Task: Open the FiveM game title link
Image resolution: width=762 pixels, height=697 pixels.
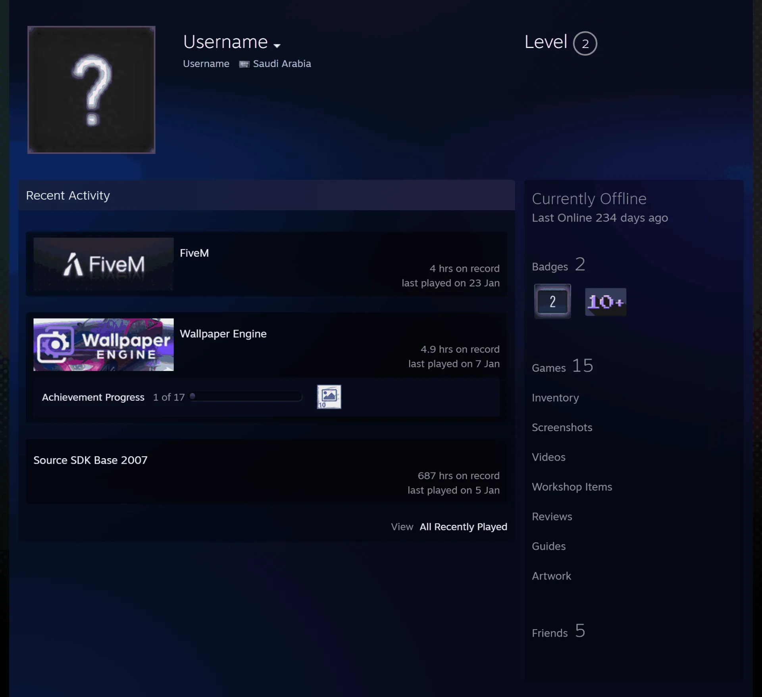Action: [x=194, y=253]
